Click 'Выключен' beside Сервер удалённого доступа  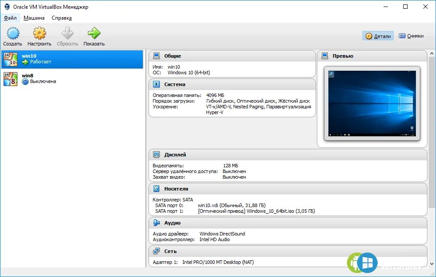tap(234, 171)
